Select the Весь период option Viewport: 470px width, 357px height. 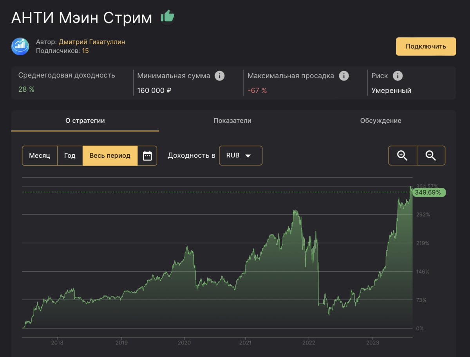click(x=110, y=155)
